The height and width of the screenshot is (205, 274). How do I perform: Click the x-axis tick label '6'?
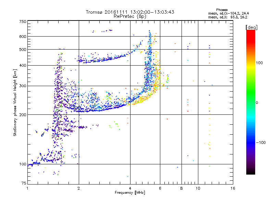click(x=160, y=188)
